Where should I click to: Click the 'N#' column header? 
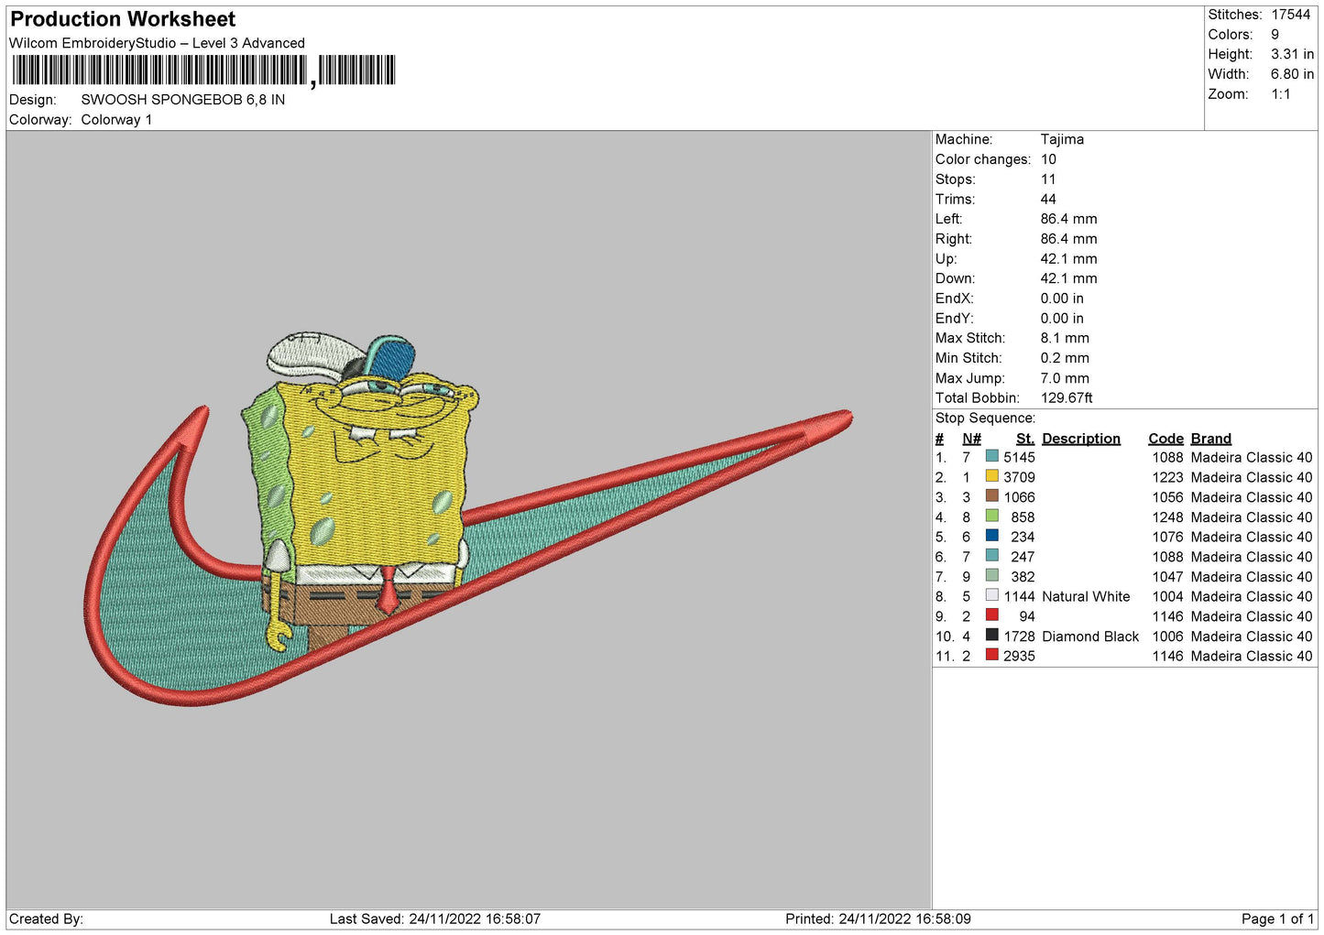point(971,439)
